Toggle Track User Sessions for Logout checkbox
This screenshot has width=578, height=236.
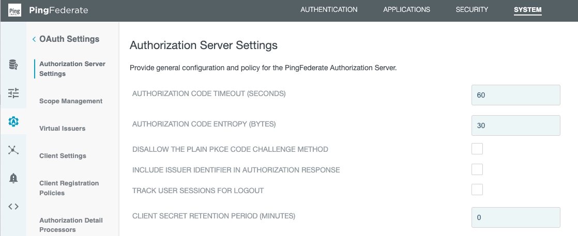click(477, 190)
